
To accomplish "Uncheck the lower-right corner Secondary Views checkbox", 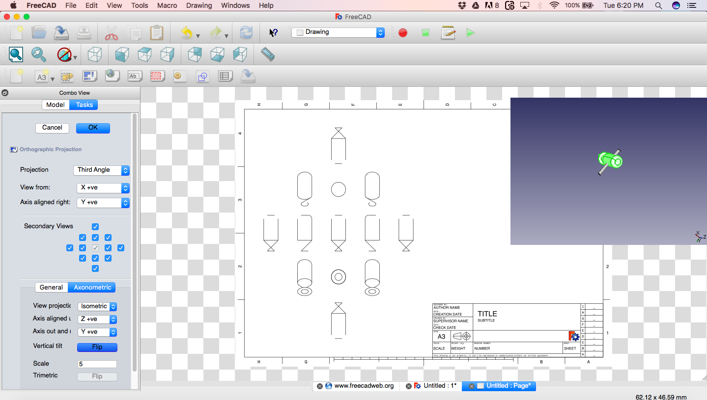I will click(x=108, y=258).
